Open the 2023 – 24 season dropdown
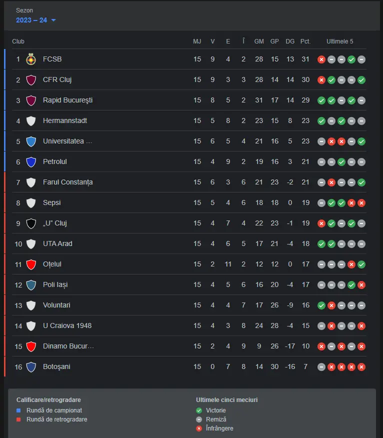 point(36,20)
